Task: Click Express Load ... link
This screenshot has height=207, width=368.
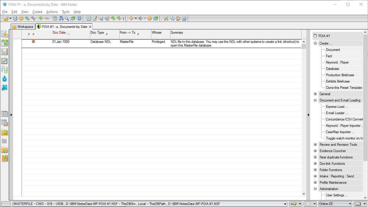Action: (x=337, y=107)
